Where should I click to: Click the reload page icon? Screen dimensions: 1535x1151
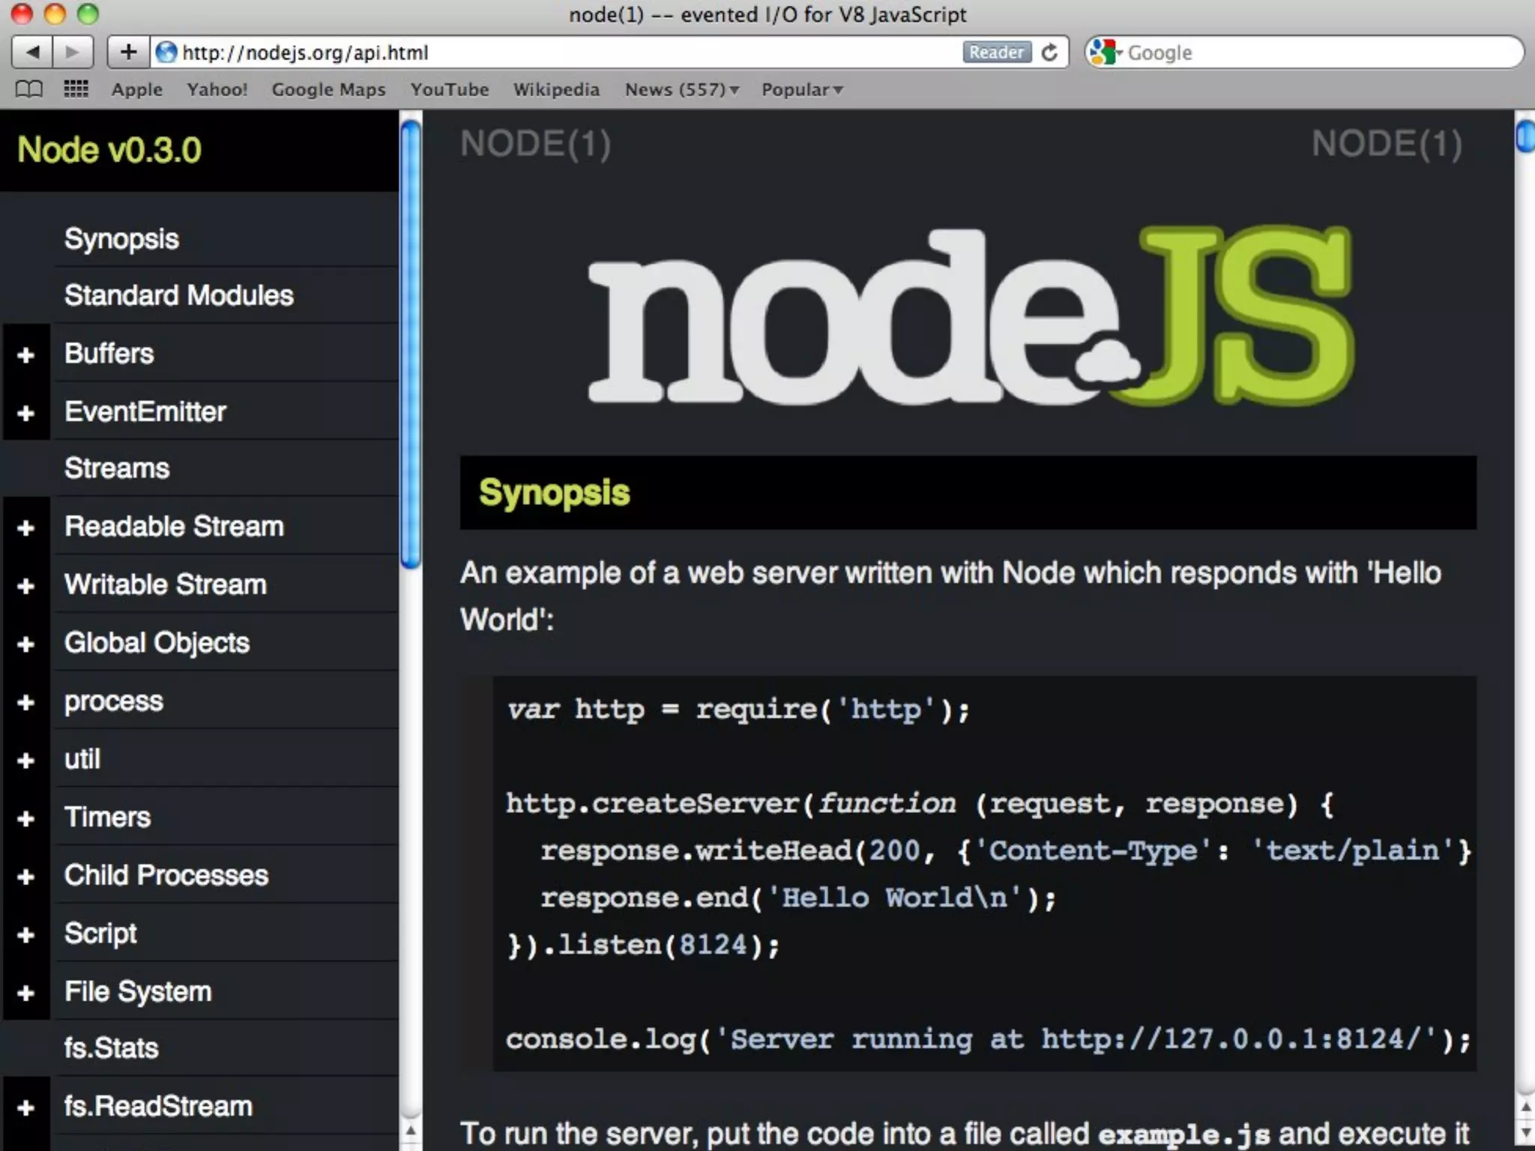coord(1050,52)
